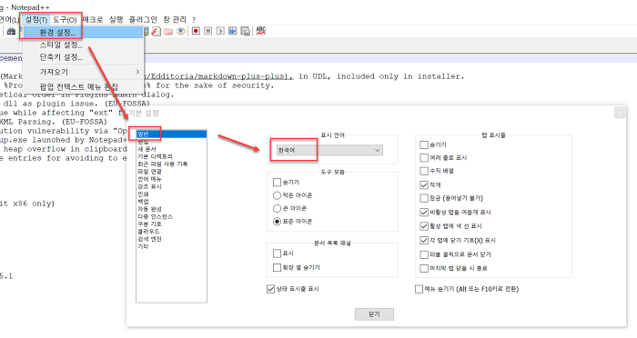Uncheck 활성 탭에 색 선 표시
The width and height of the screenshot is (637, 338).
pyautogui.click(x=424, y=225)
